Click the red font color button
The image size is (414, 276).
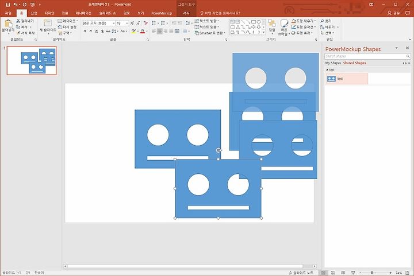click(x=143, y=31)
